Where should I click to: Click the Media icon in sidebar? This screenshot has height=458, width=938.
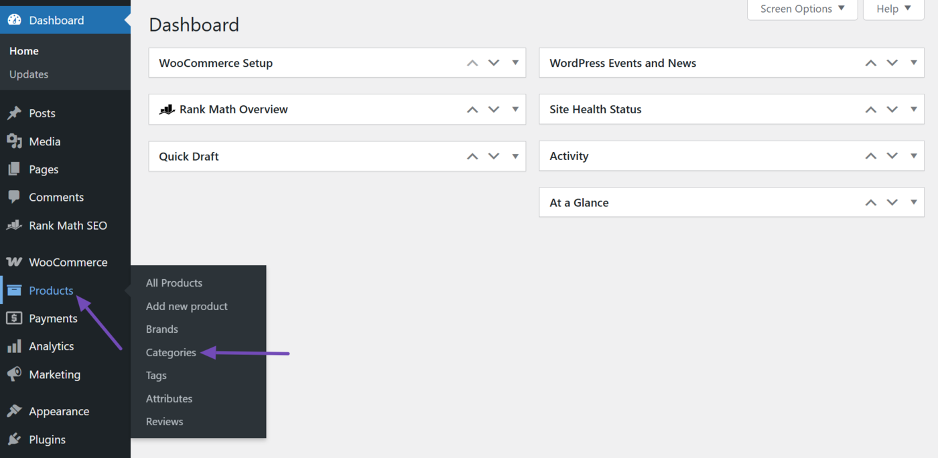[x=14, y=141]
